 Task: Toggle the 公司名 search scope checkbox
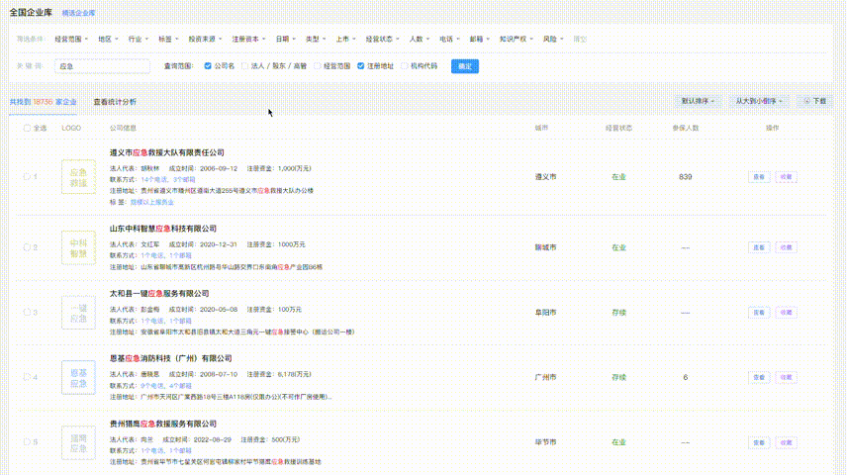(208, 66)
